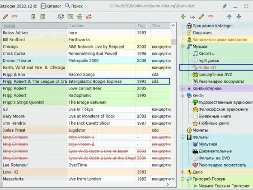Click the columns layout icon in left toolbar
Screen dimensions: 253x190
[43, 17]
